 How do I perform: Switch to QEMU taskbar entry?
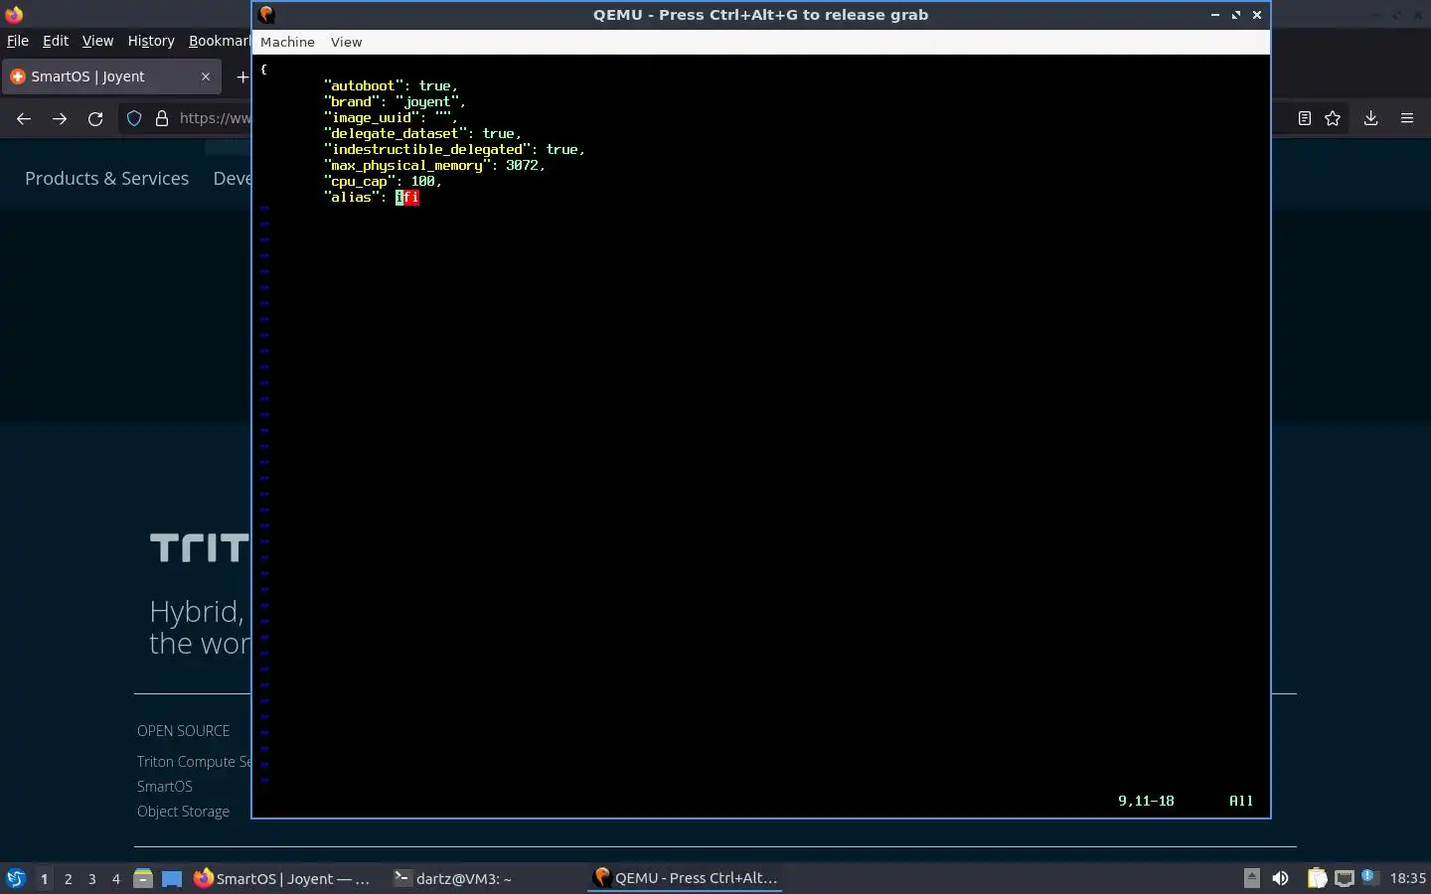(686, 878)
